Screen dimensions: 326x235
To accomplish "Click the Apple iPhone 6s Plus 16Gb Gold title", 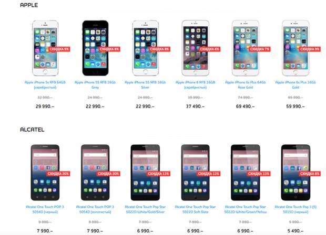I will point(296,85).
